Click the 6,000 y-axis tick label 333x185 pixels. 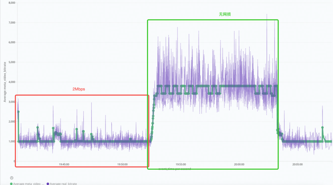coord(11,43)
